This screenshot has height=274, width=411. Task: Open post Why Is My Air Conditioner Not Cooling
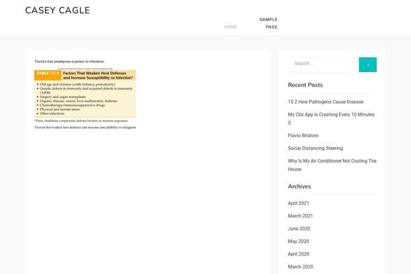(x=332, y=165)
